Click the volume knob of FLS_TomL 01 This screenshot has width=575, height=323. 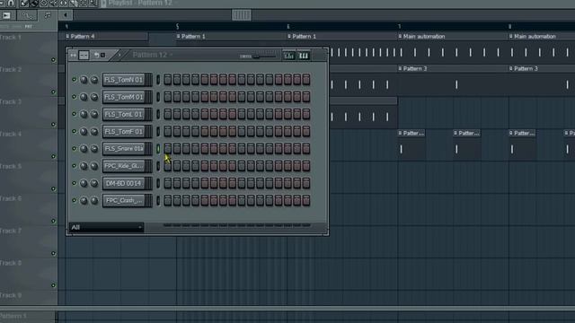[94, 114]
